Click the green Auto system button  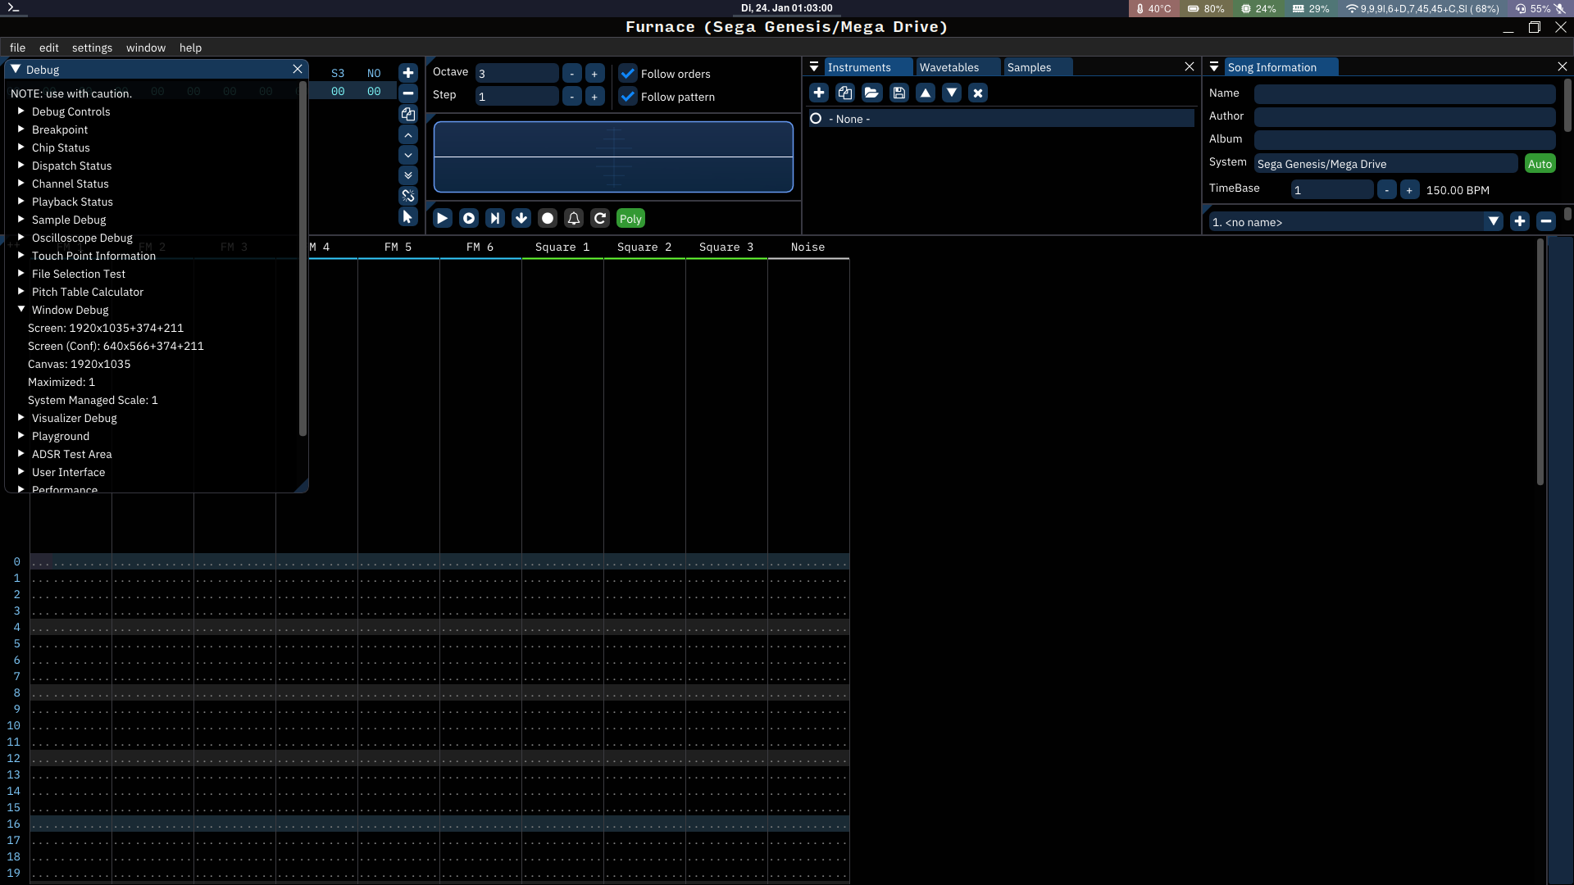click(x=1540, y=164)
